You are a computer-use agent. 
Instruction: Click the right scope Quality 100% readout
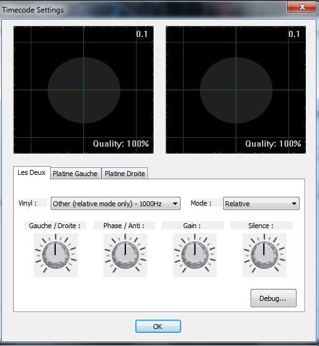tap(273, 144)
